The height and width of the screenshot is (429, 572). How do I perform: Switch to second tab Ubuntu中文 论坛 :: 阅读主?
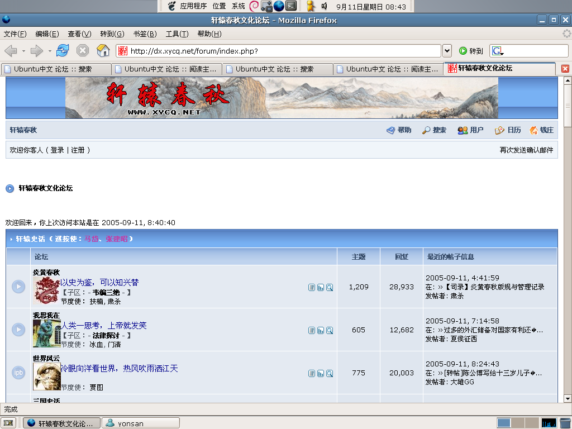pyautogui.click(x=167, y=69)
